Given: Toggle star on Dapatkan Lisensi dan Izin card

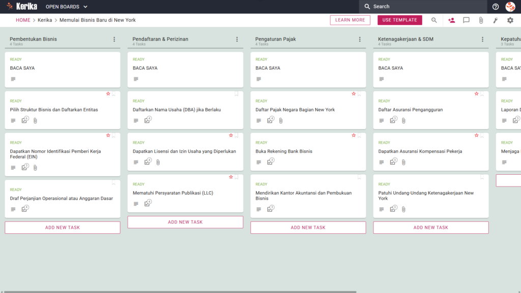Looking at the screenshot, I should [231, 136].
